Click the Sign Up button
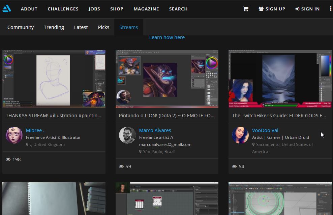The height and width of the screenshot is (215, 333). coord(272,9)
